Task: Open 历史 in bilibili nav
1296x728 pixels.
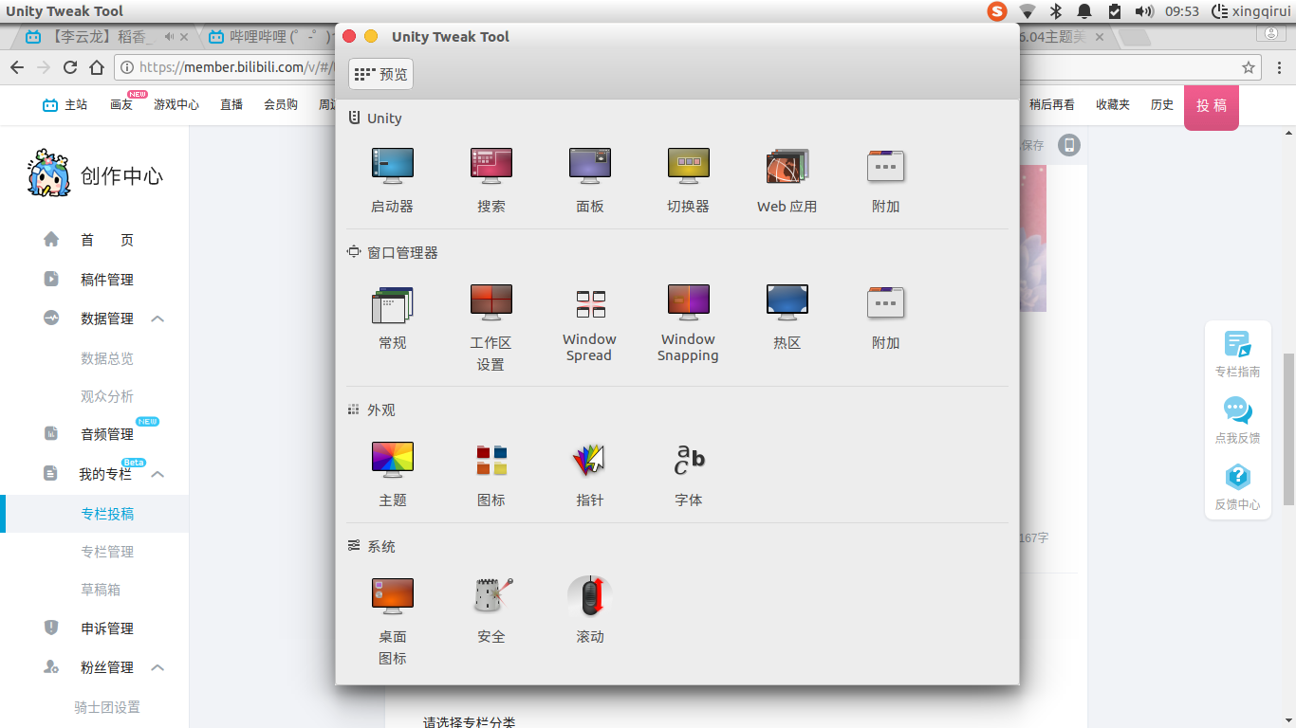Action: pos(1162,104)
